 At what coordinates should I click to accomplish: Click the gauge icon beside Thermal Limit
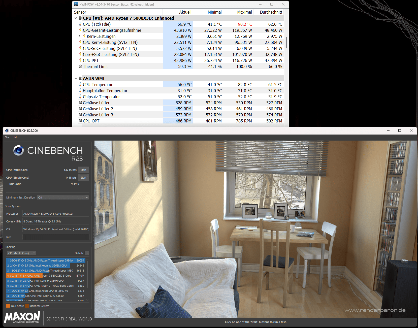click(80, 67)
